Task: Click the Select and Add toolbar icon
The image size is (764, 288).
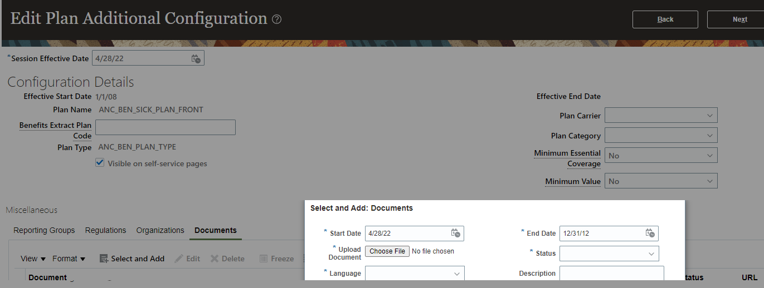Action: coord(103,259)
